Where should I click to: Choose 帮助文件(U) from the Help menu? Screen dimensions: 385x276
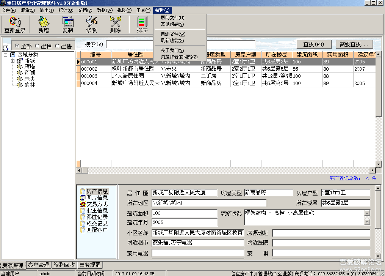[x=172, y=18]
